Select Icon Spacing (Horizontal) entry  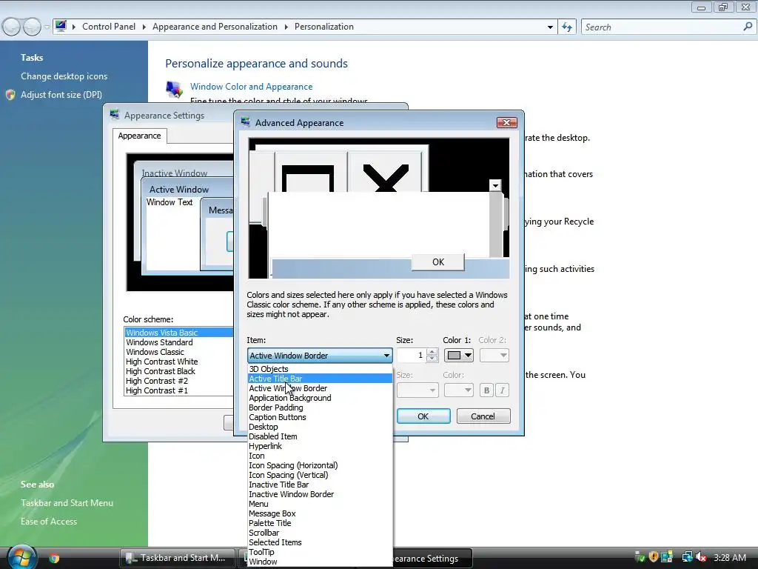coord(320,465)
